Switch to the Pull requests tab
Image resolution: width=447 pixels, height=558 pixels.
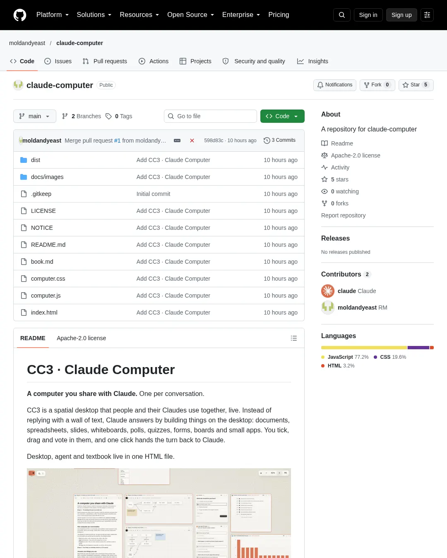coord(105,61)
